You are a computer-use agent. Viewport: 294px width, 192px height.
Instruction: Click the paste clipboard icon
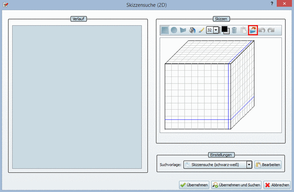pyautogui.click(x=243, y=30)
